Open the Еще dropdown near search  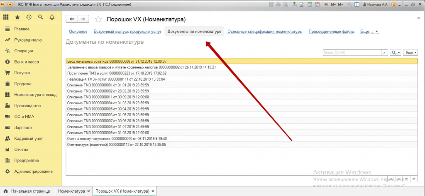click(x=410, y=53)
